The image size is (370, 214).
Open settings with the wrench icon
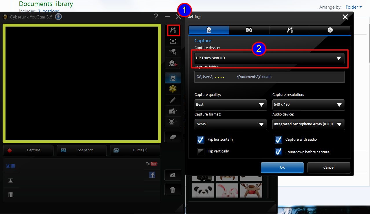pos(173,30)
